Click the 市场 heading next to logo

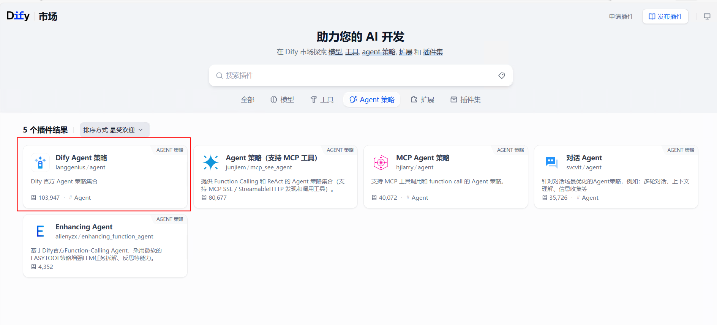(x=48, y=17)
